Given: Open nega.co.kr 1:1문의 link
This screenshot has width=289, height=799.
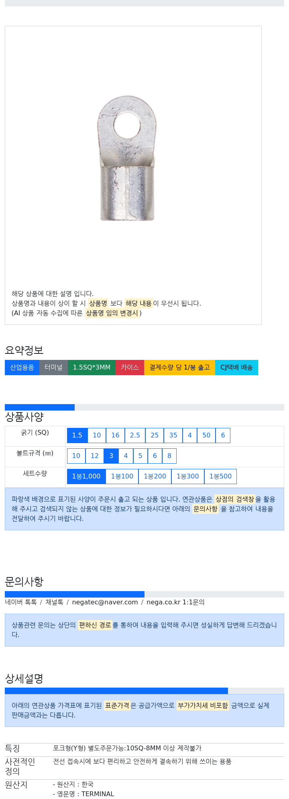Looking at the screenshot, I should coord(175,602).
